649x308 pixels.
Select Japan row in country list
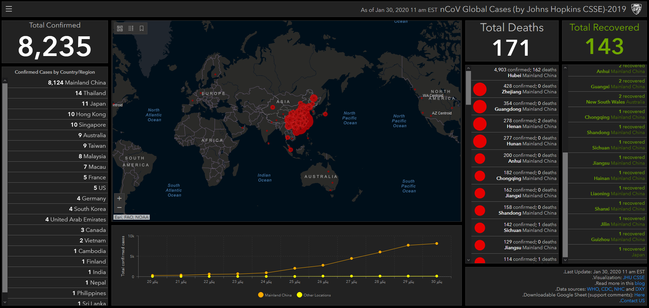pyautogui.click(x=57, y=104)
